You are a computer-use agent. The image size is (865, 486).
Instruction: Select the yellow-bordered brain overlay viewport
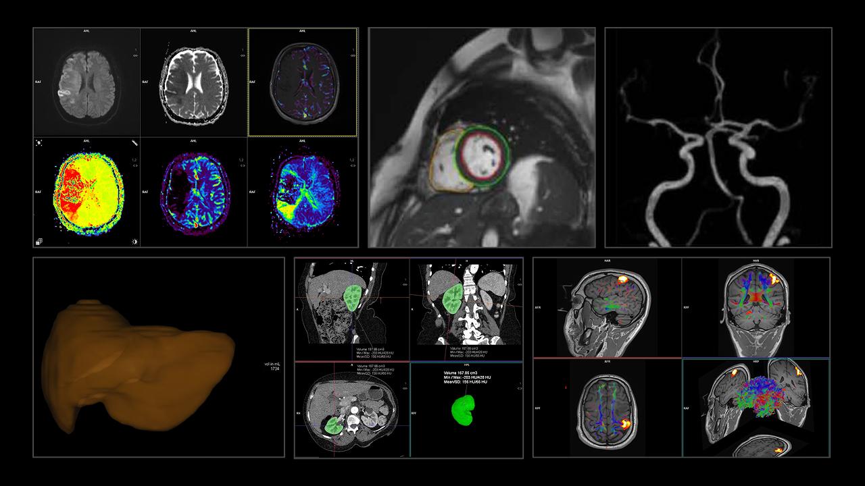303,82
